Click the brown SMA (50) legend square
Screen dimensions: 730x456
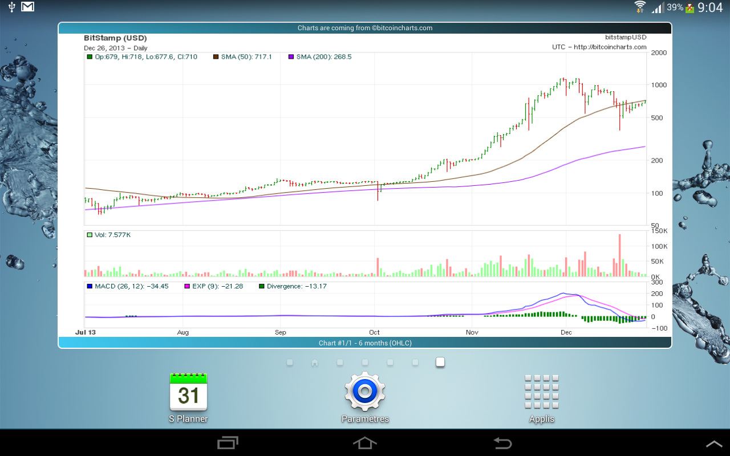coord(216,57)
